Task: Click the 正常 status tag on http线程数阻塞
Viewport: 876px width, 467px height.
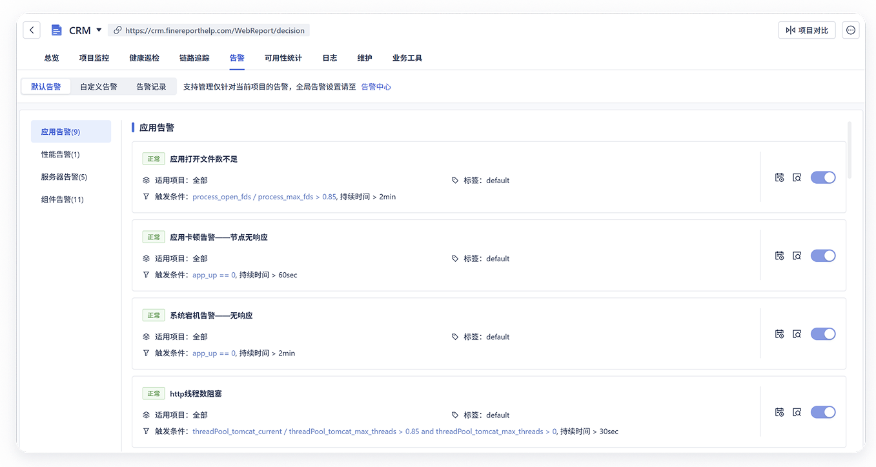Action: click(x=154, y=393)
